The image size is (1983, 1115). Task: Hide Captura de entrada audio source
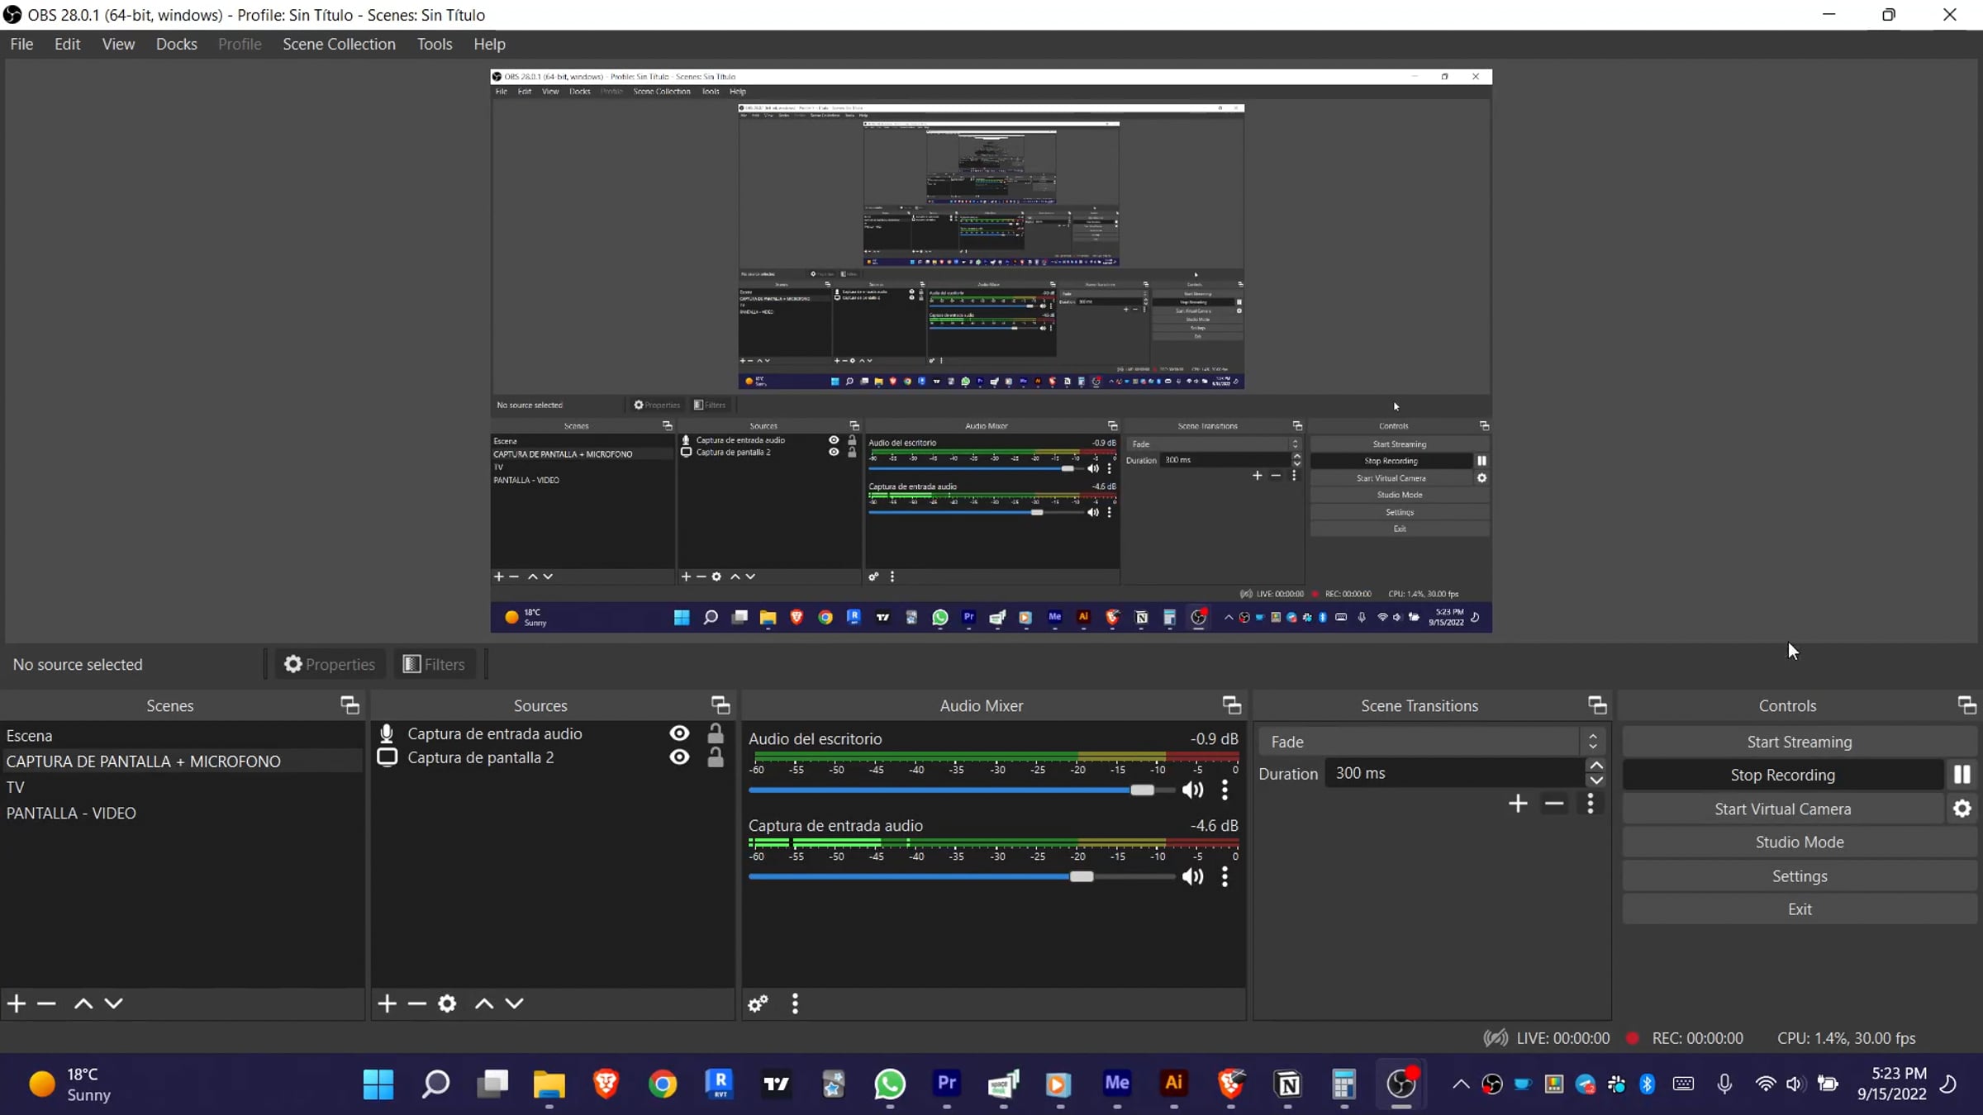tap(679, 733)
